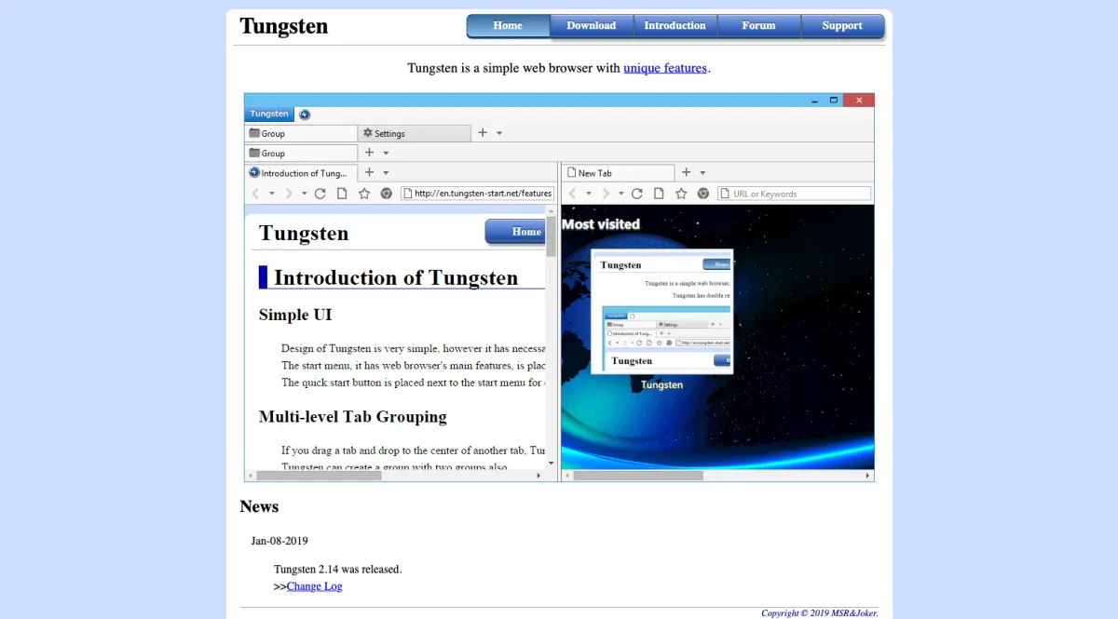Open the back history dropdown arrow
This screenshot has height=619, width=1118.
pos(273,193)
